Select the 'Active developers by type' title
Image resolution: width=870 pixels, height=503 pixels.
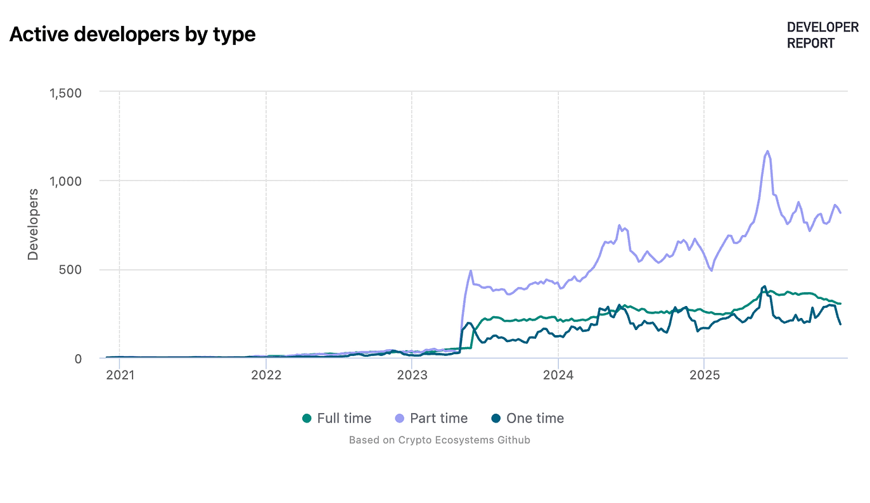[x=132, y=34]
